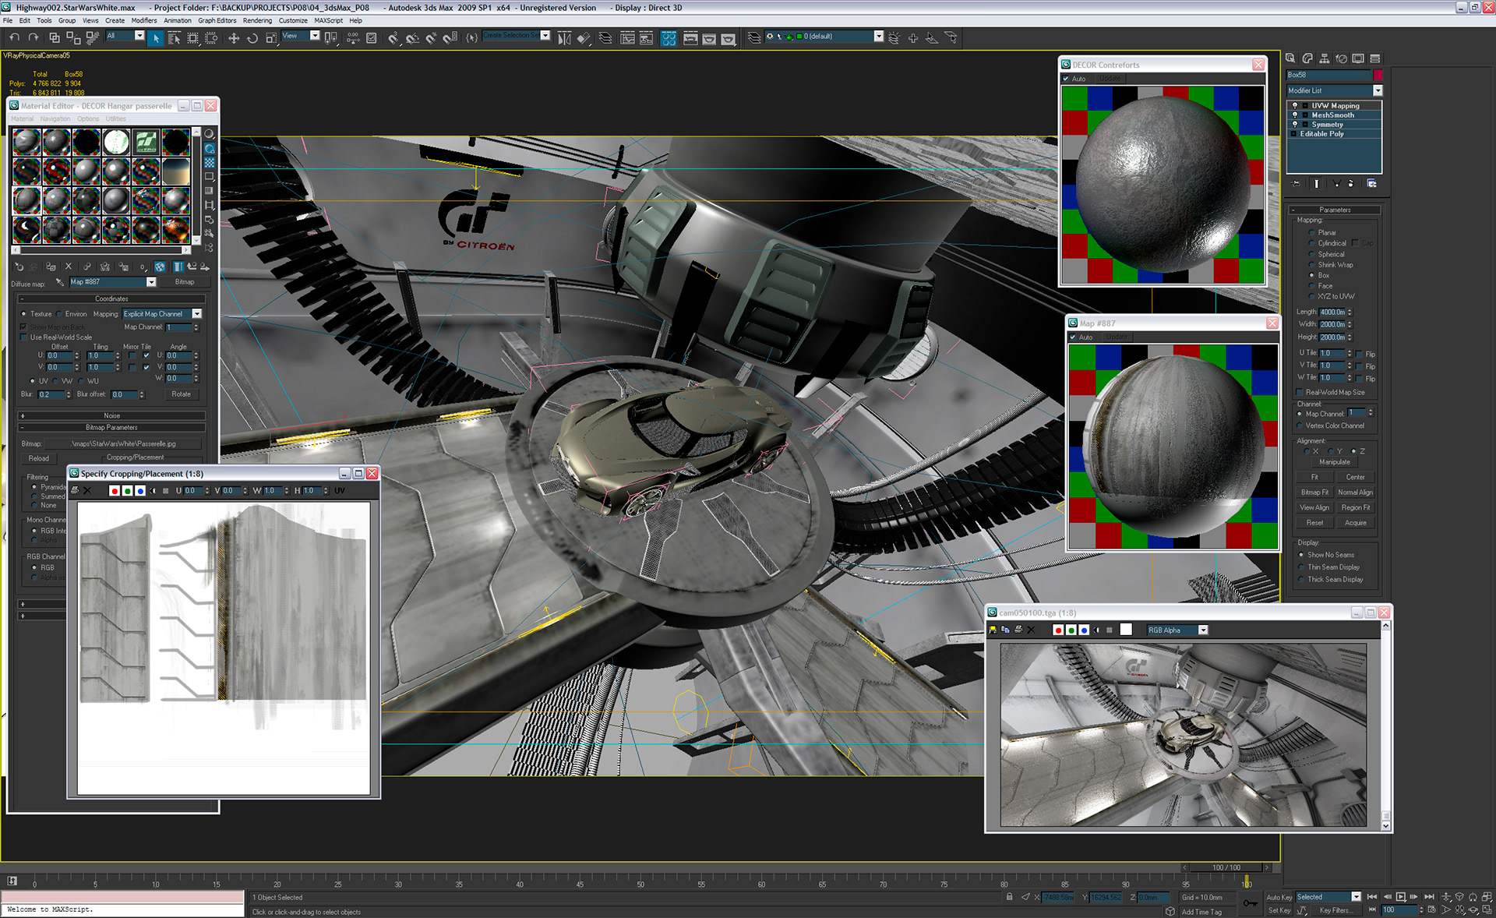The width and height of the screenshot is (1496, 918).
Task: Toggle UVW Mapping modifier lightbulb
Action: point(1296,106)
